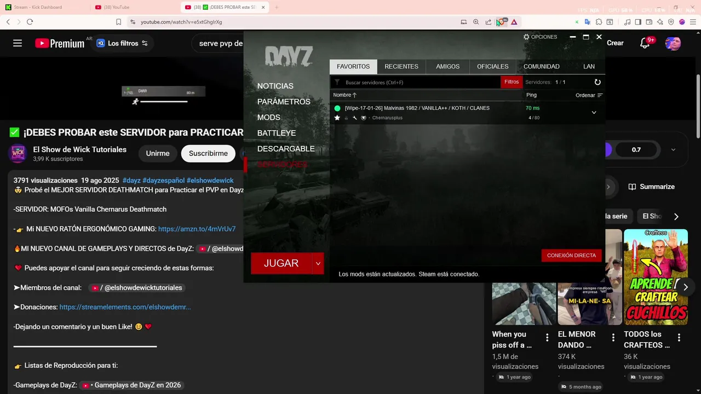This screenshot has height=394, width=701.
Task: Click the Crear button on YouTube
Action: 615,43
